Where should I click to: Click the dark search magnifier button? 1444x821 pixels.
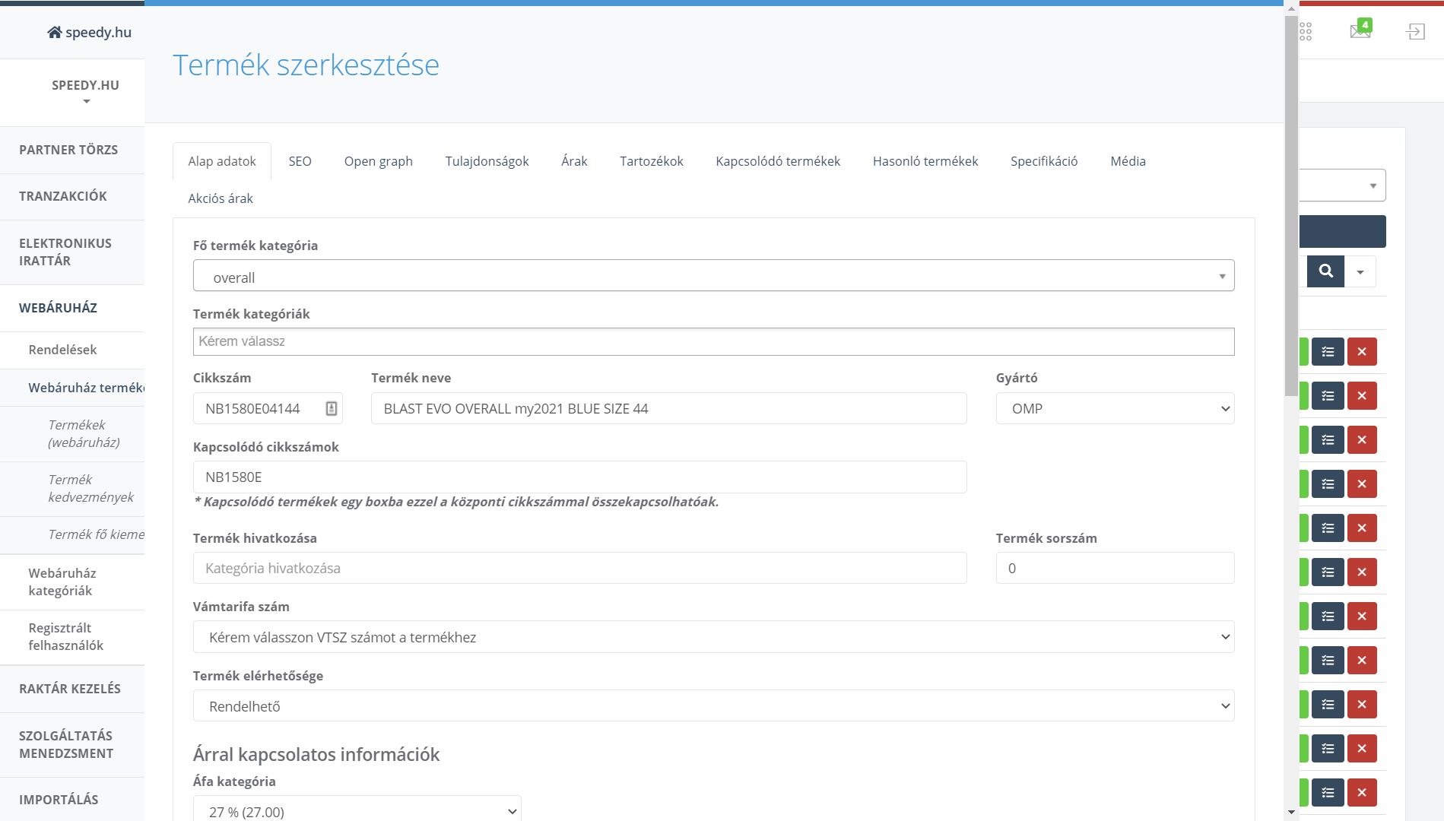pyautogui.click(x=1325, y=271)
